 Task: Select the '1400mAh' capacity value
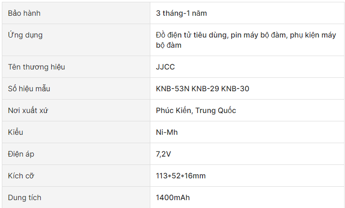tap(172, 198)
